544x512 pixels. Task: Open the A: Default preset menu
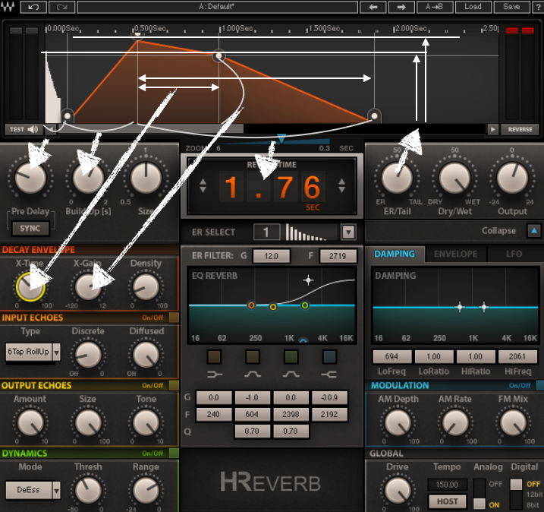tap(217, 7)
